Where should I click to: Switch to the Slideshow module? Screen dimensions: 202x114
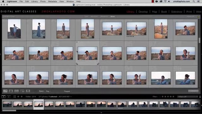pos(177,12)
